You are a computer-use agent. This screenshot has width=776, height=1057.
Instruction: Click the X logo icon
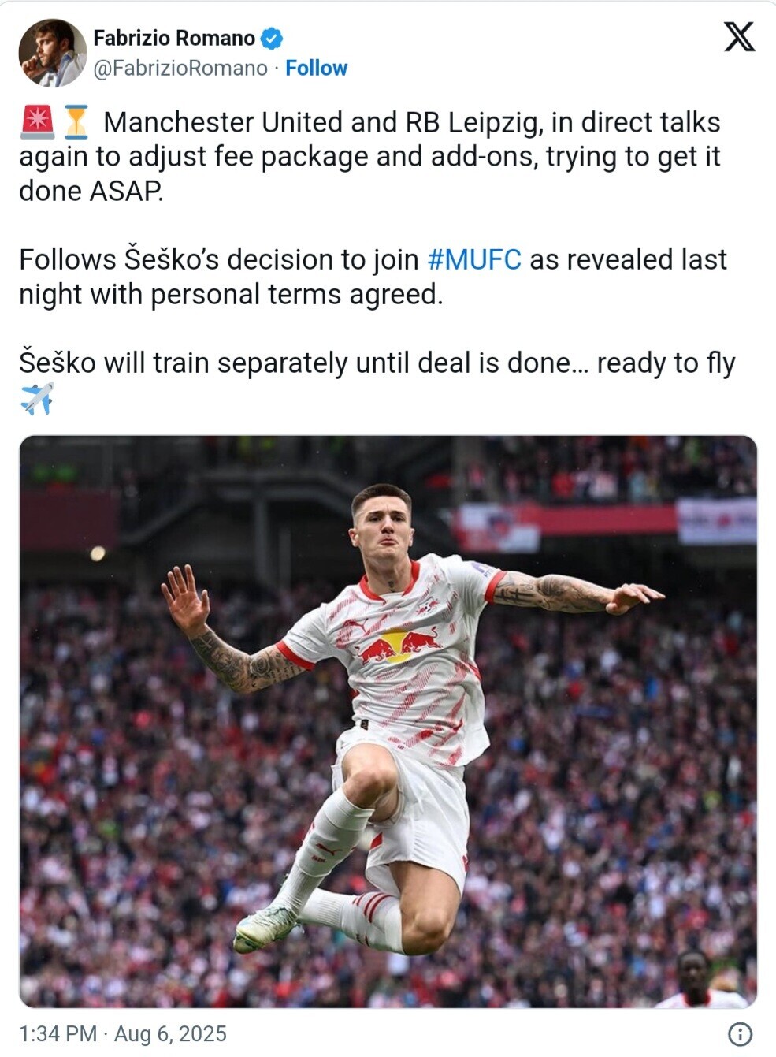tap(739, 36)
